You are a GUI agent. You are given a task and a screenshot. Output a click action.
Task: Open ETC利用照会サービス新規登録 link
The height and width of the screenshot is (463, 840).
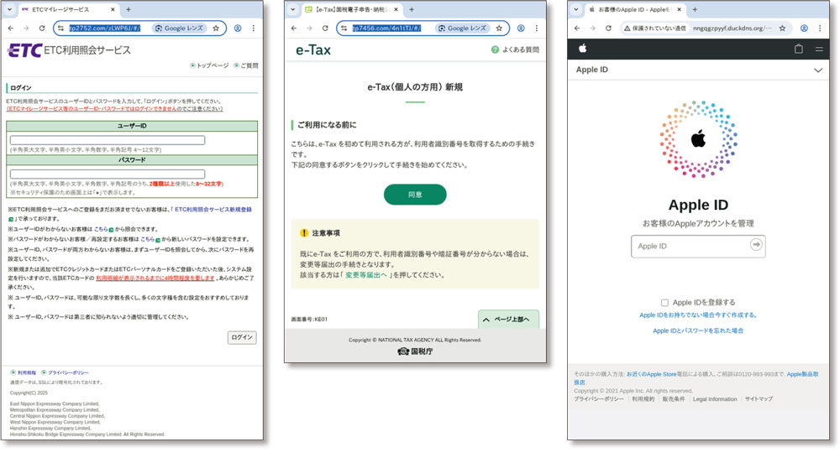point(213,210)
